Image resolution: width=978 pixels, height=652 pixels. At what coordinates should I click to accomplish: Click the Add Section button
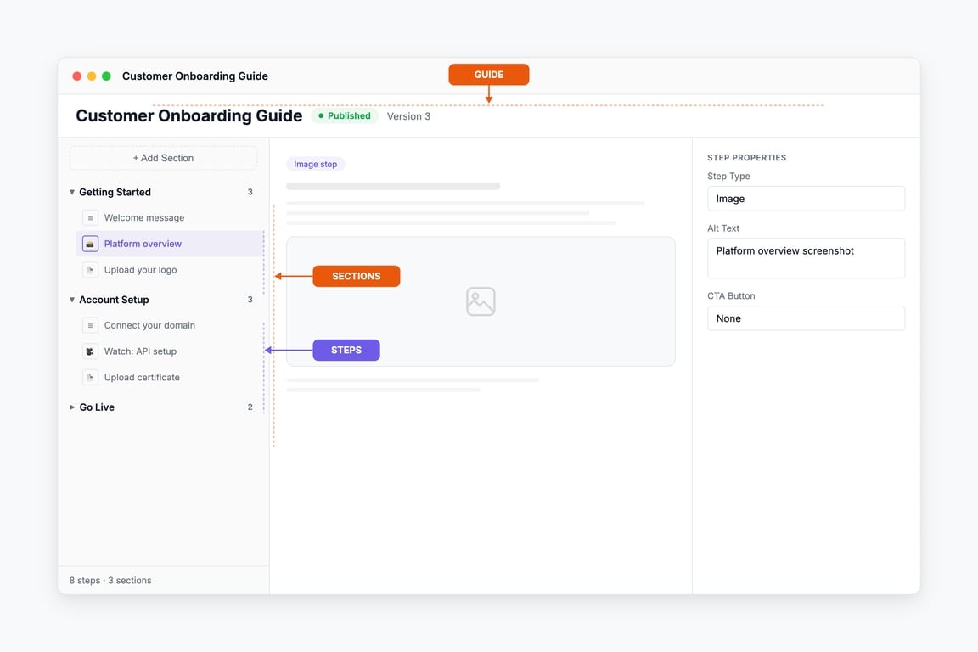pos(163,158)
